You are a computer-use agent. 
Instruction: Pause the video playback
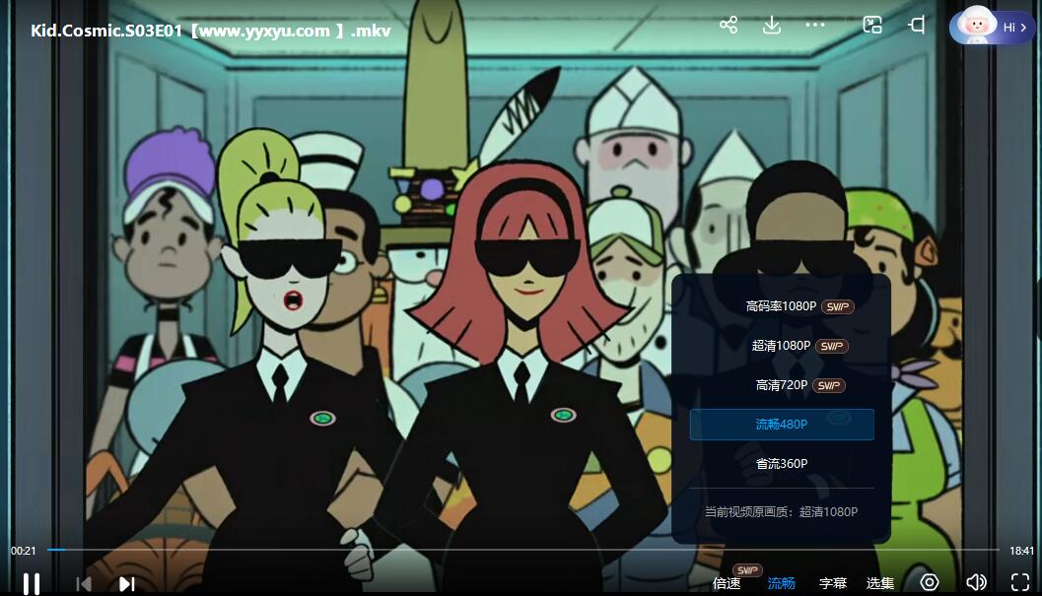[x=32, y=584]
